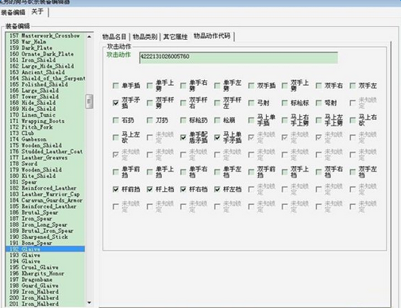
Task: Enable the 双手插 checkbox
Action: point(251,86)
